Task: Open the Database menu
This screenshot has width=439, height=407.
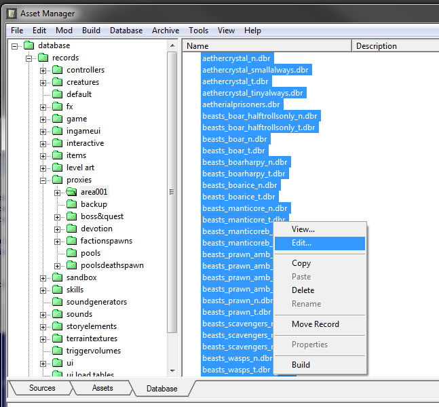Action: 126,31
